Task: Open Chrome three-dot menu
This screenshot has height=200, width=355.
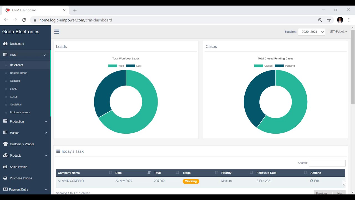Action: (x=349, y=20)
